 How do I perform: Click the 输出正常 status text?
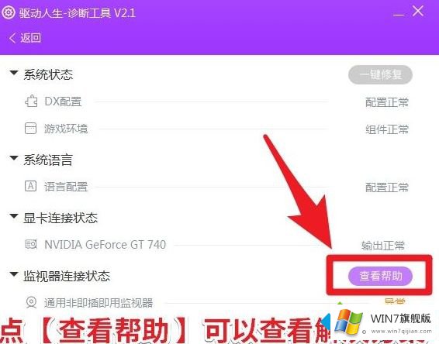(x=383, y=246)
